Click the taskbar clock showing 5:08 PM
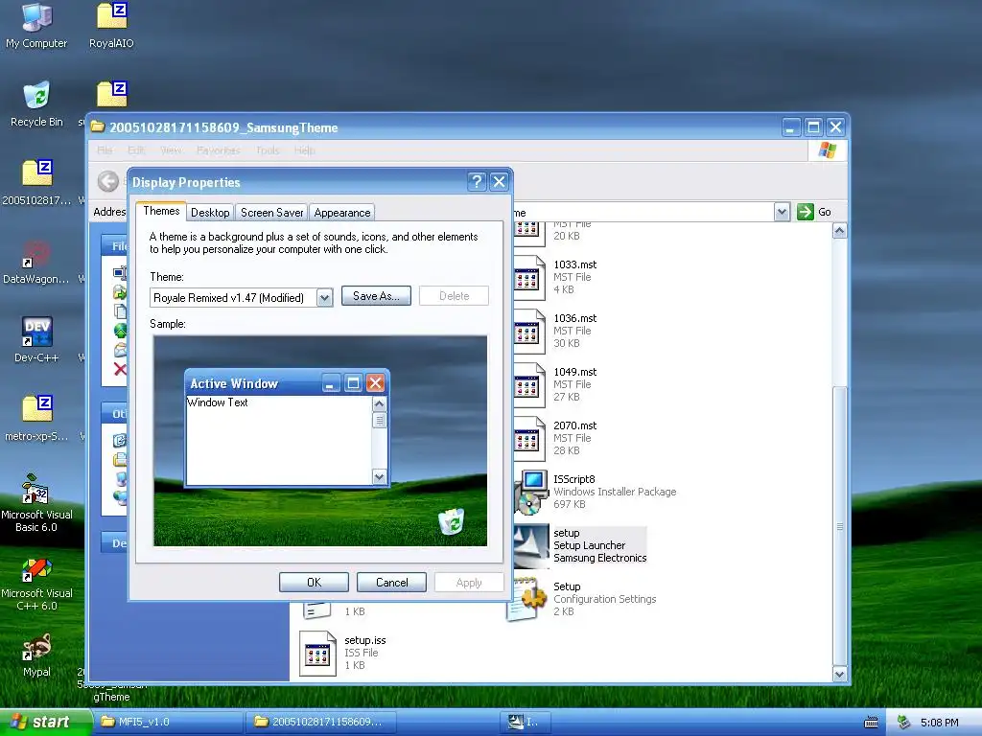 940,723
